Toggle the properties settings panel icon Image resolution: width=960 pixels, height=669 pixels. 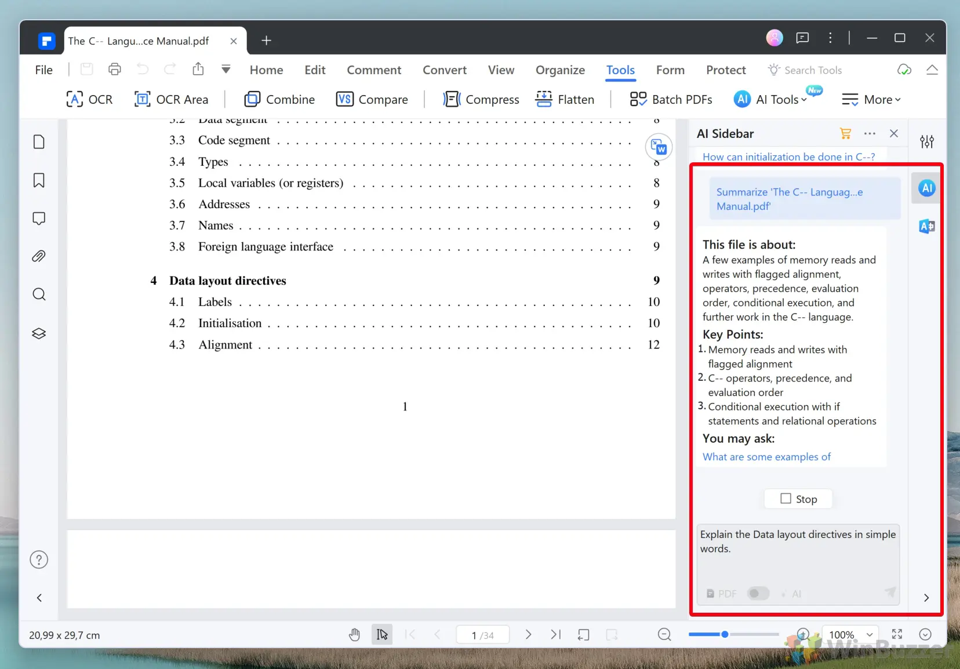(x=926, y=141)
